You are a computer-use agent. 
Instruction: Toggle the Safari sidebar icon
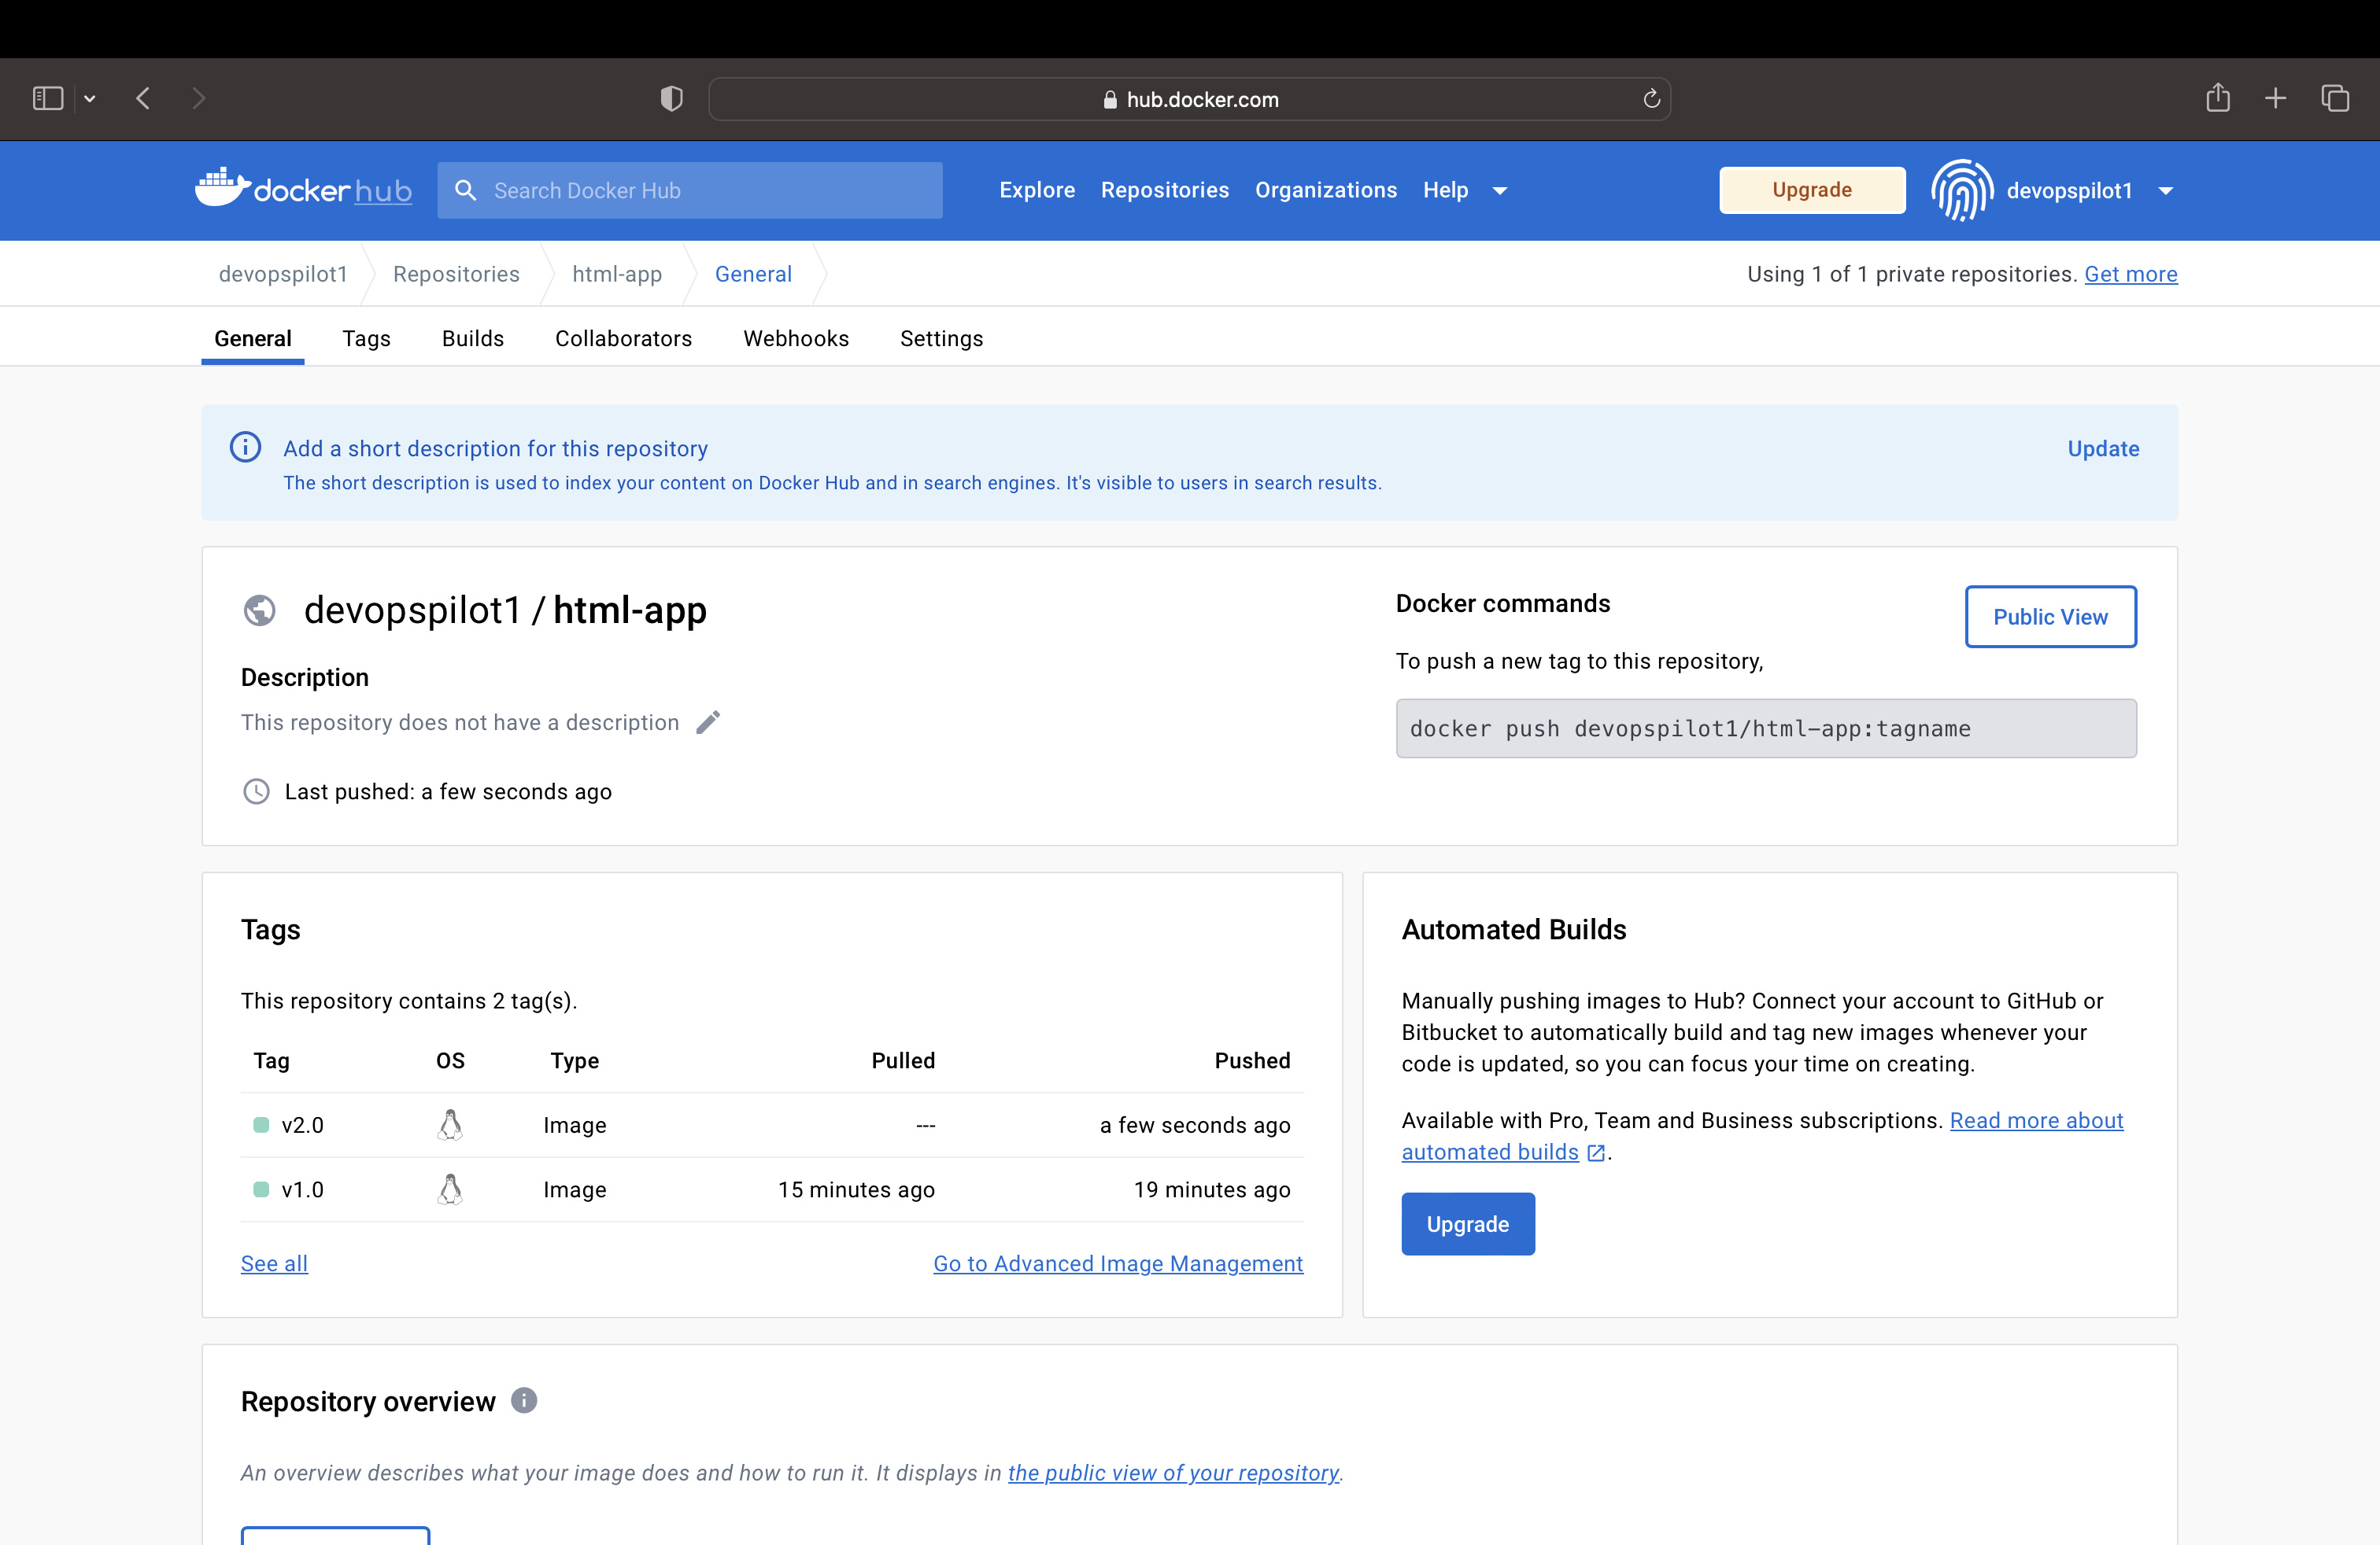47,98
